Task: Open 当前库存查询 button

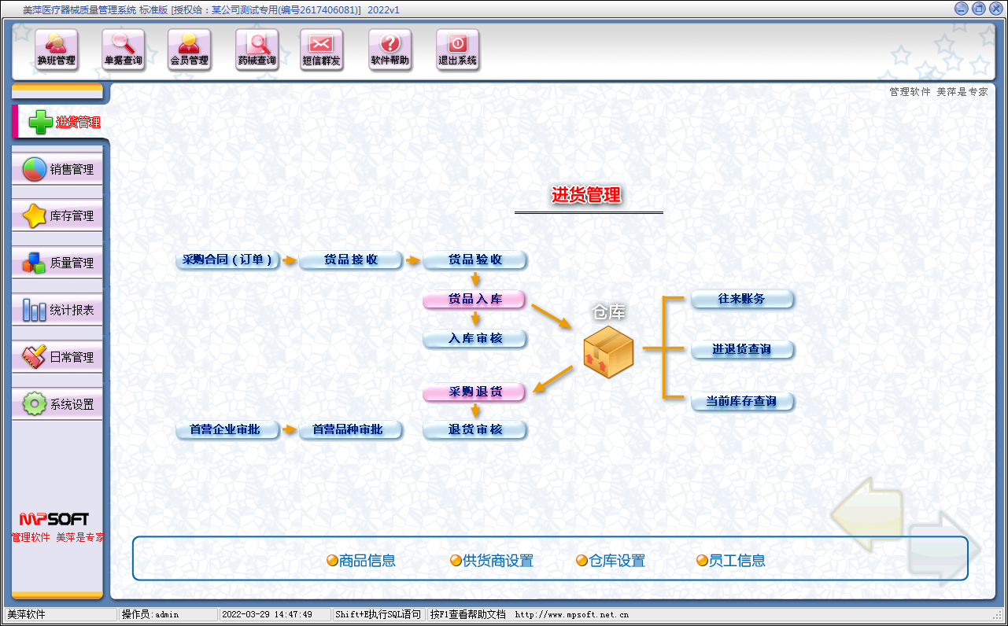Action: coord(742,402)
